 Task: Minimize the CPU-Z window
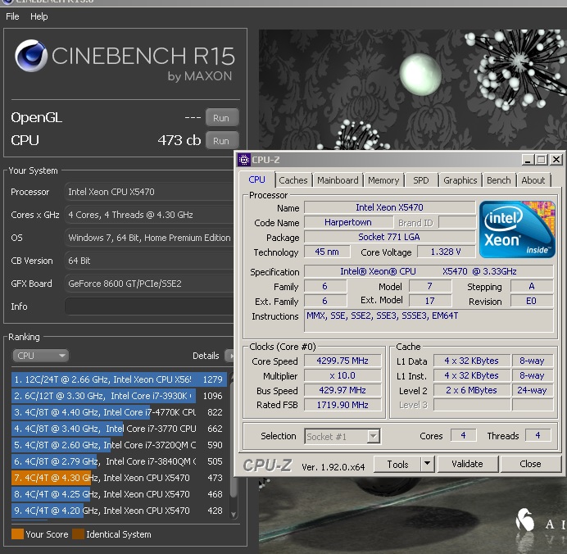pos(528,160)
